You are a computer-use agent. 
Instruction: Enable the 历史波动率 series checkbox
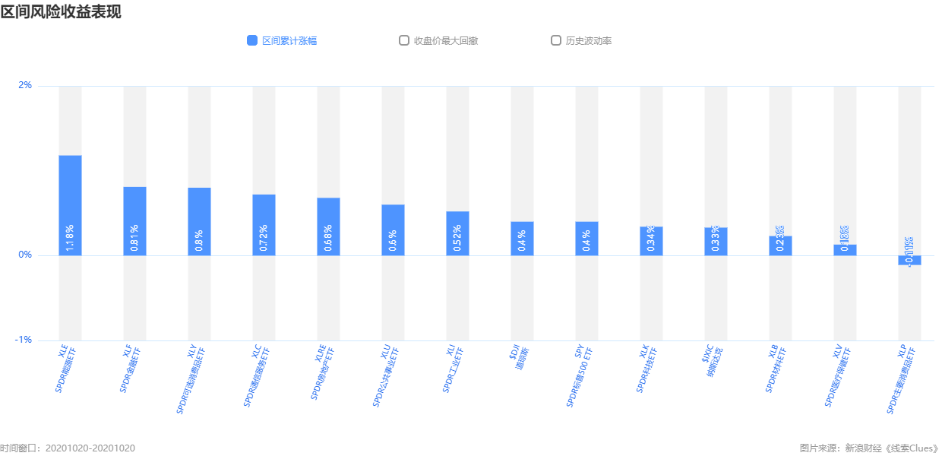[x=556, y=40]
